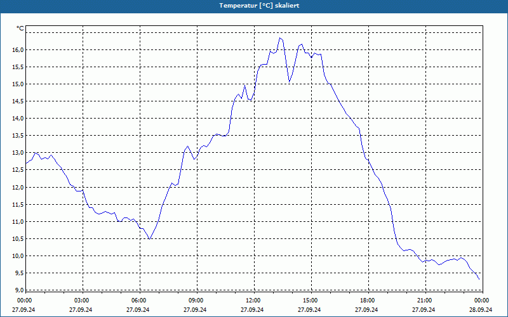Click the '14,5' y-axis label
508x317 pixels.
18,101
